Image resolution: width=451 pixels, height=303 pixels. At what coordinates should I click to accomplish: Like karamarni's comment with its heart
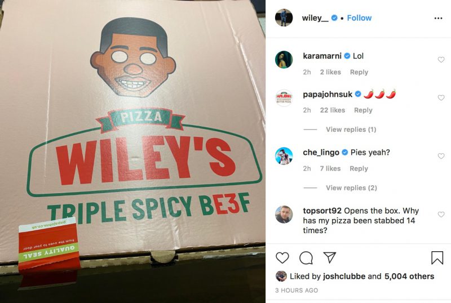[x=441, y=60]
